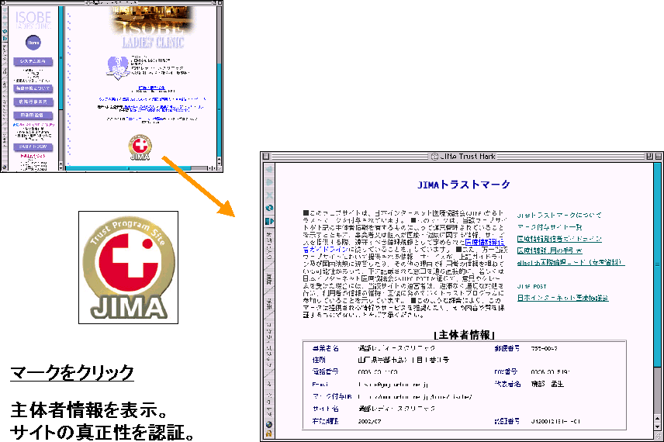Viewport: 664px width, 442px height.
Task: Follow the 日本インターネット医療協議会 link
Action: pyautogui.click(x=562, y=297)
